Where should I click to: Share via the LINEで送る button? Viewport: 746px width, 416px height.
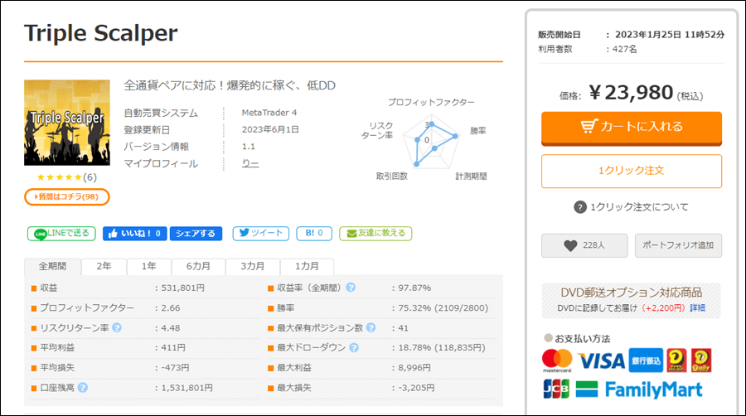click(61, 234)
